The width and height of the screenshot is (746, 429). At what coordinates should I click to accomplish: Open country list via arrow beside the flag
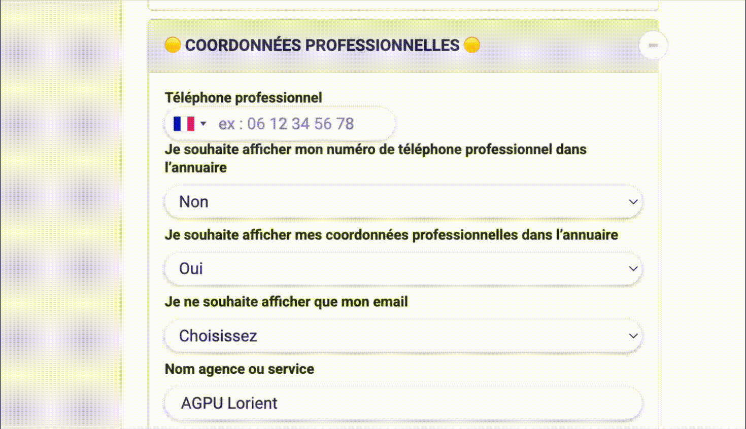pyautogui.click(x=203, y=124)
